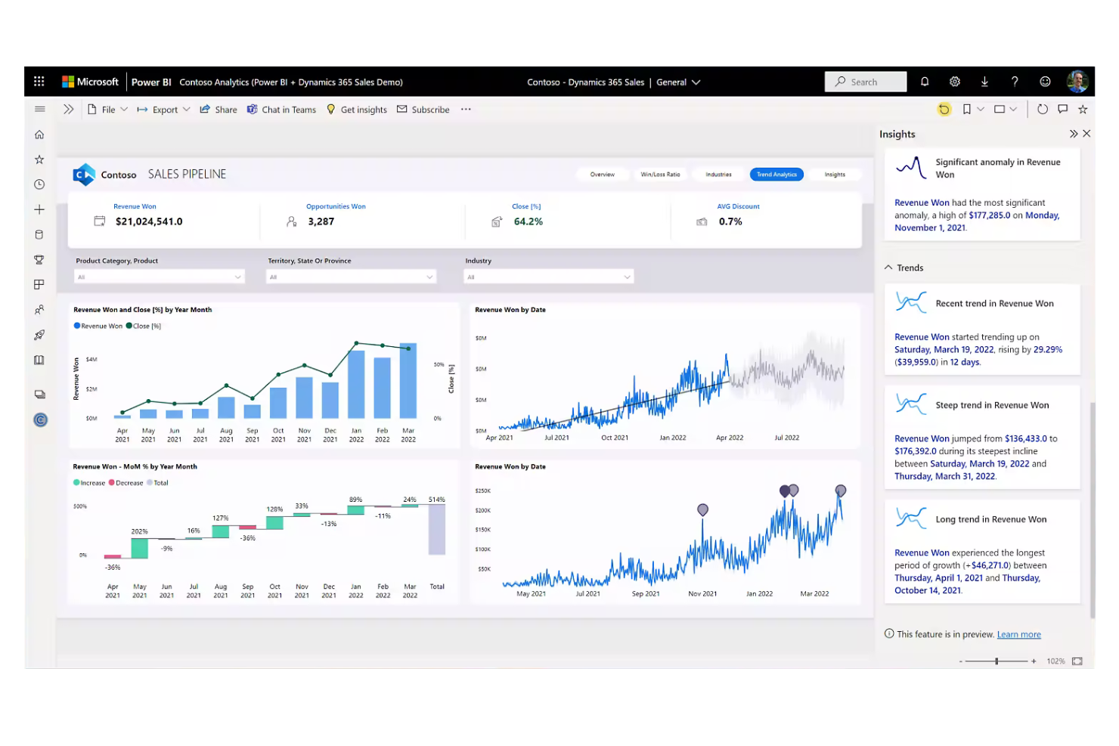Open the notifications bell

pos(925,82)
